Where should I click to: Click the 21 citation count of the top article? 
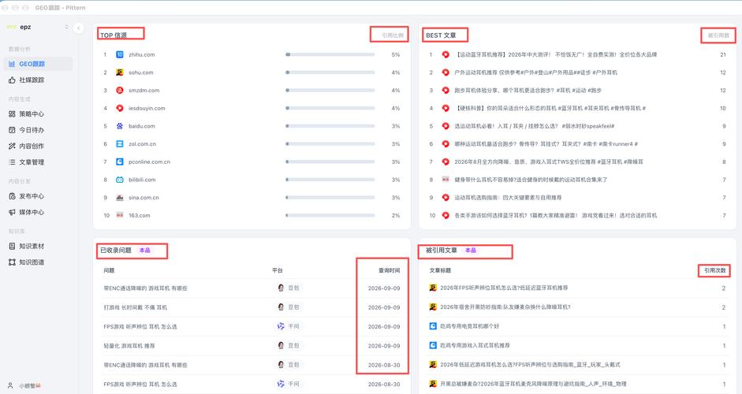tap(722, 55)
